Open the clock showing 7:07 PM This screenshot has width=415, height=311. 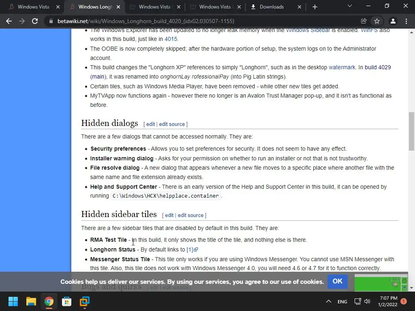pos(388,301)
